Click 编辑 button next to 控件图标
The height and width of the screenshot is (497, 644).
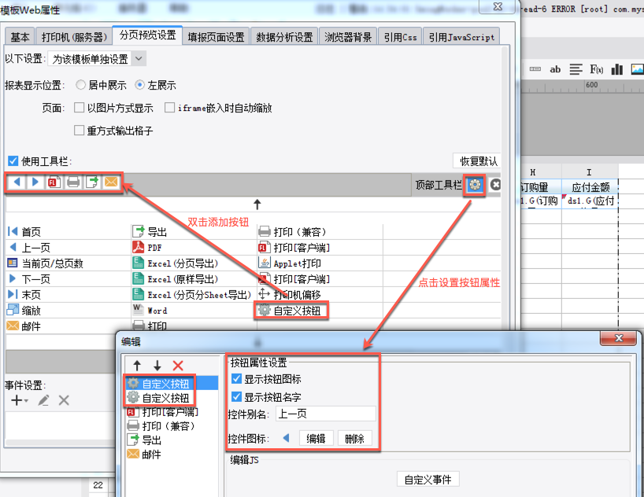(316, 439)
